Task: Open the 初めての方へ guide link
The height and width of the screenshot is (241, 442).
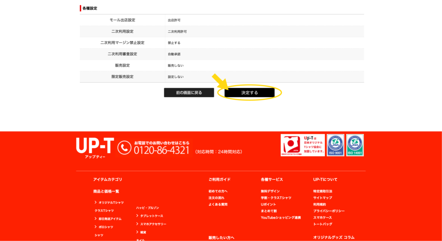Action: (x=218, y=191)
